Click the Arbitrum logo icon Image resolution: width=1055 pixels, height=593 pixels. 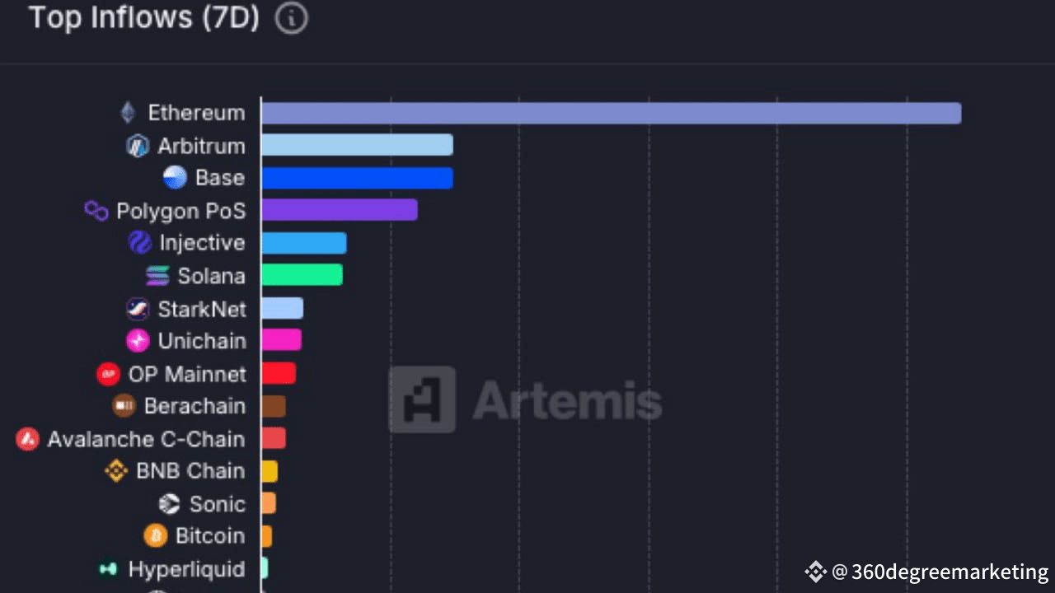click(137, 146)
